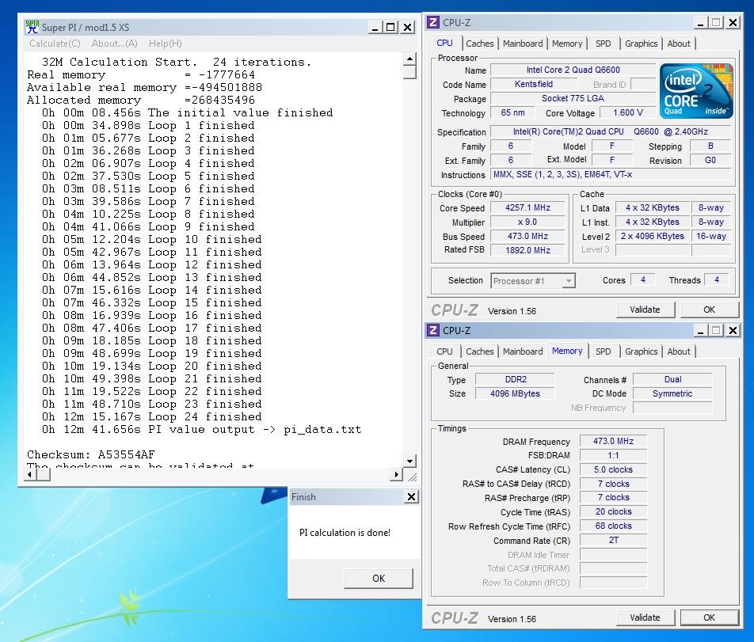Click OK in the Finish dialog
The height and width of the screenshot is (642, 754).
[379, 578]
